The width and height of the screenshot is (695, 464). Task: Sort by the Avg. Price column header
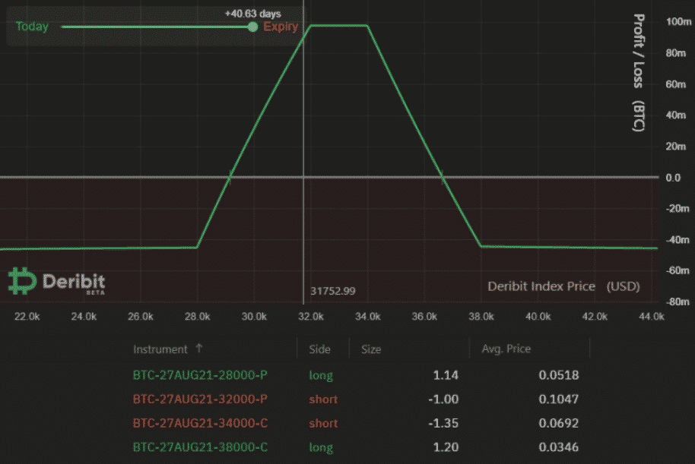(506, 349)
